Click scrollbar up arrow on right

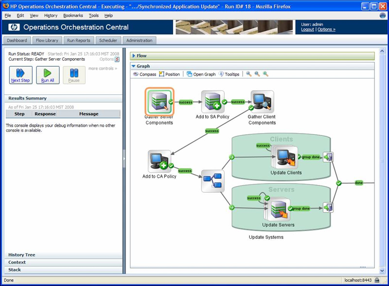click(382, 51)
